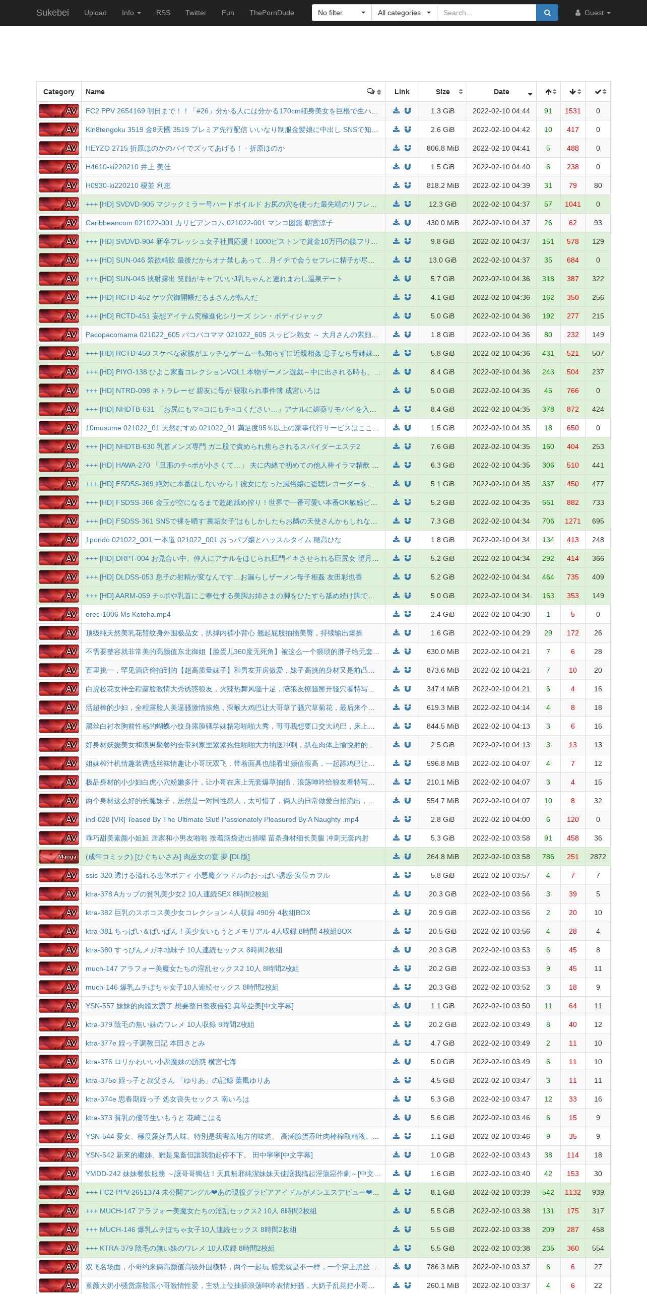Open magnet link for H0930-ki220210
Viewport: 647px width, 1294px height.
point(408,185)
